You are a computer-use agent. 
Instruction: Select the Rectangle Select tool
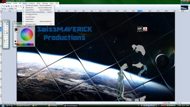click(5, 24)
